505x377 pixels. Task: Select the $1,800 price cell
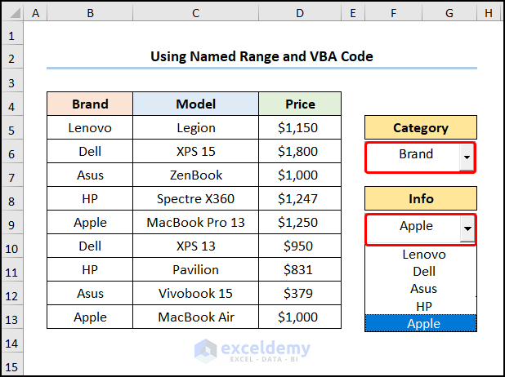click(300, 151)
